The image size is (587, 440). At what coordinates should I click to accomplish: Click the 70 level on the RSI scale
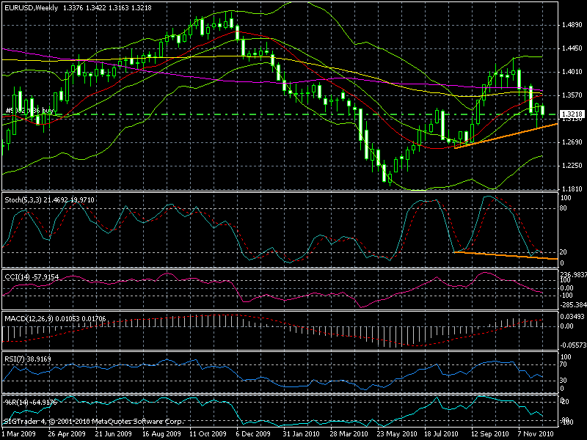click(564, 364)
